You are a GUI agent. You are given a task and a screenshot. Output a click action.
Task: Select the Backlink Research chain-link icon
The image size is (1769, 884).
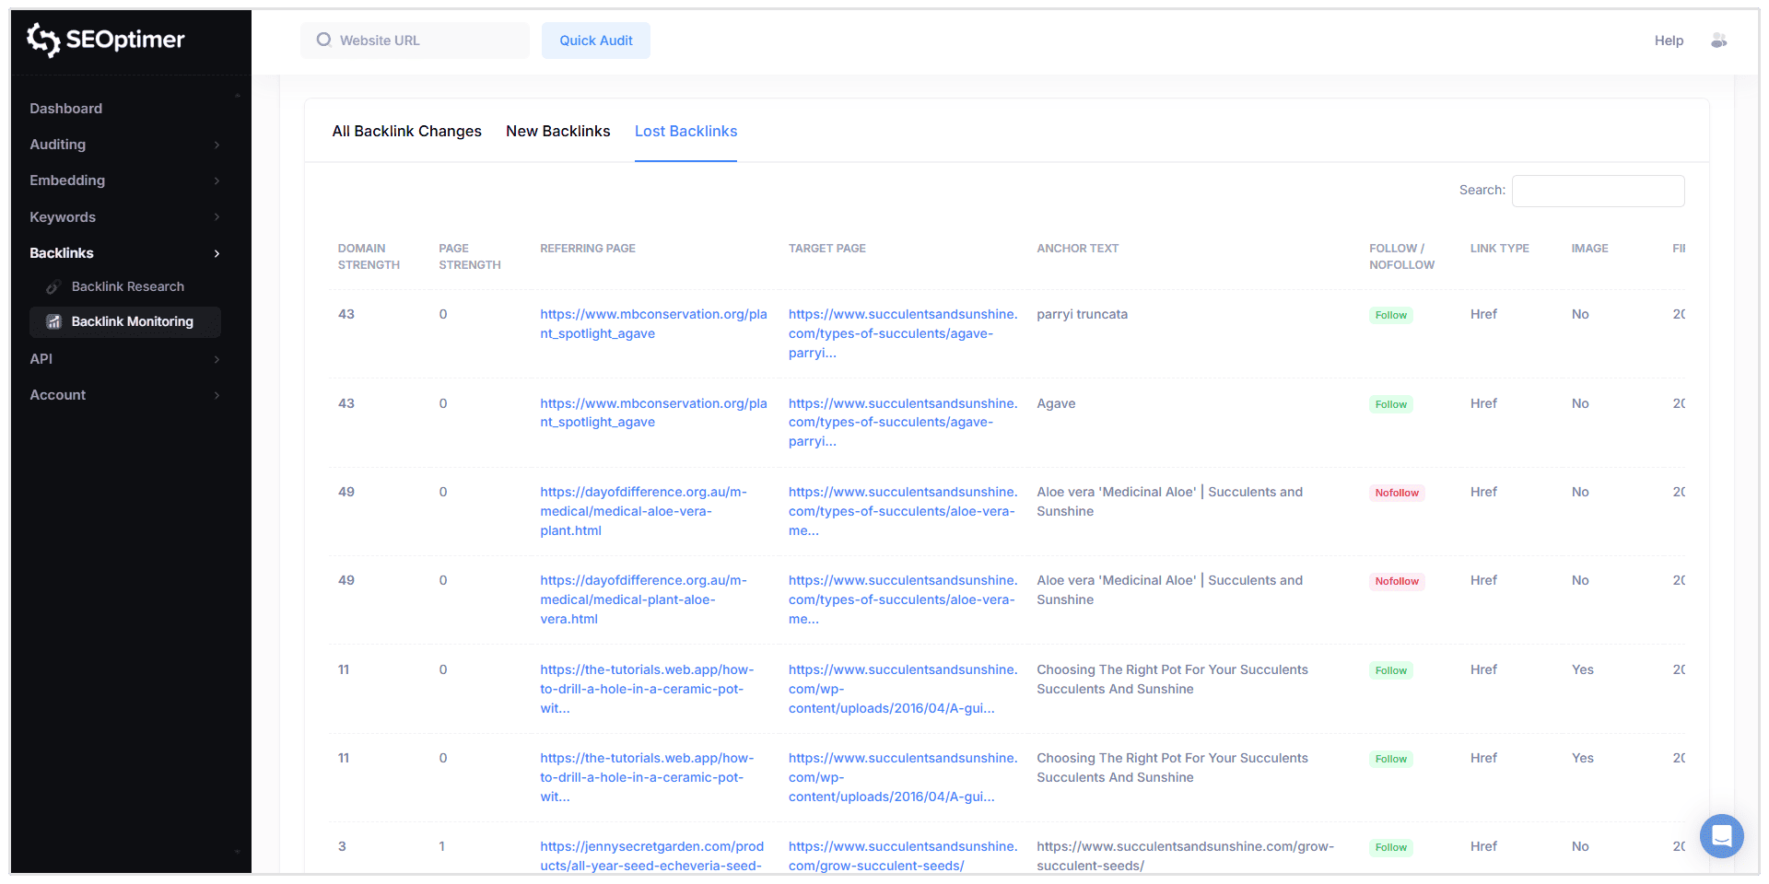[x=54, y=286]
